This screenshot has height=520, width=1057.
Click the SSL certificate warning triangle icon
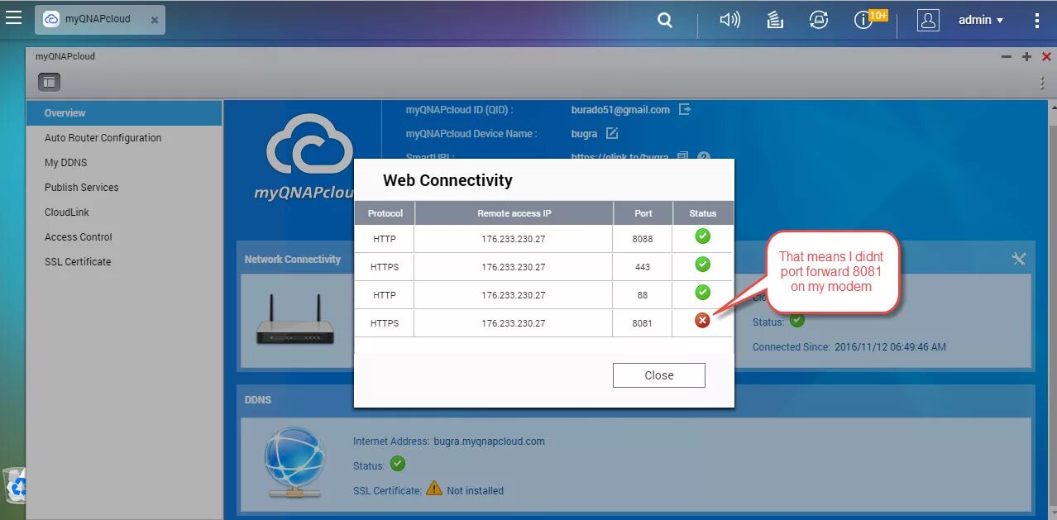tap(434, 489)
